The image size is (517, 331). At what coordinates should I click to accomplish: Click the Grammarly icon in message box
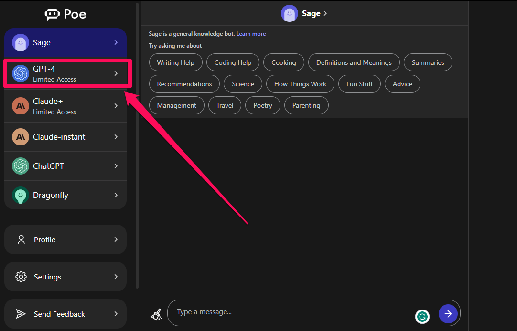(x=422, y=317)
